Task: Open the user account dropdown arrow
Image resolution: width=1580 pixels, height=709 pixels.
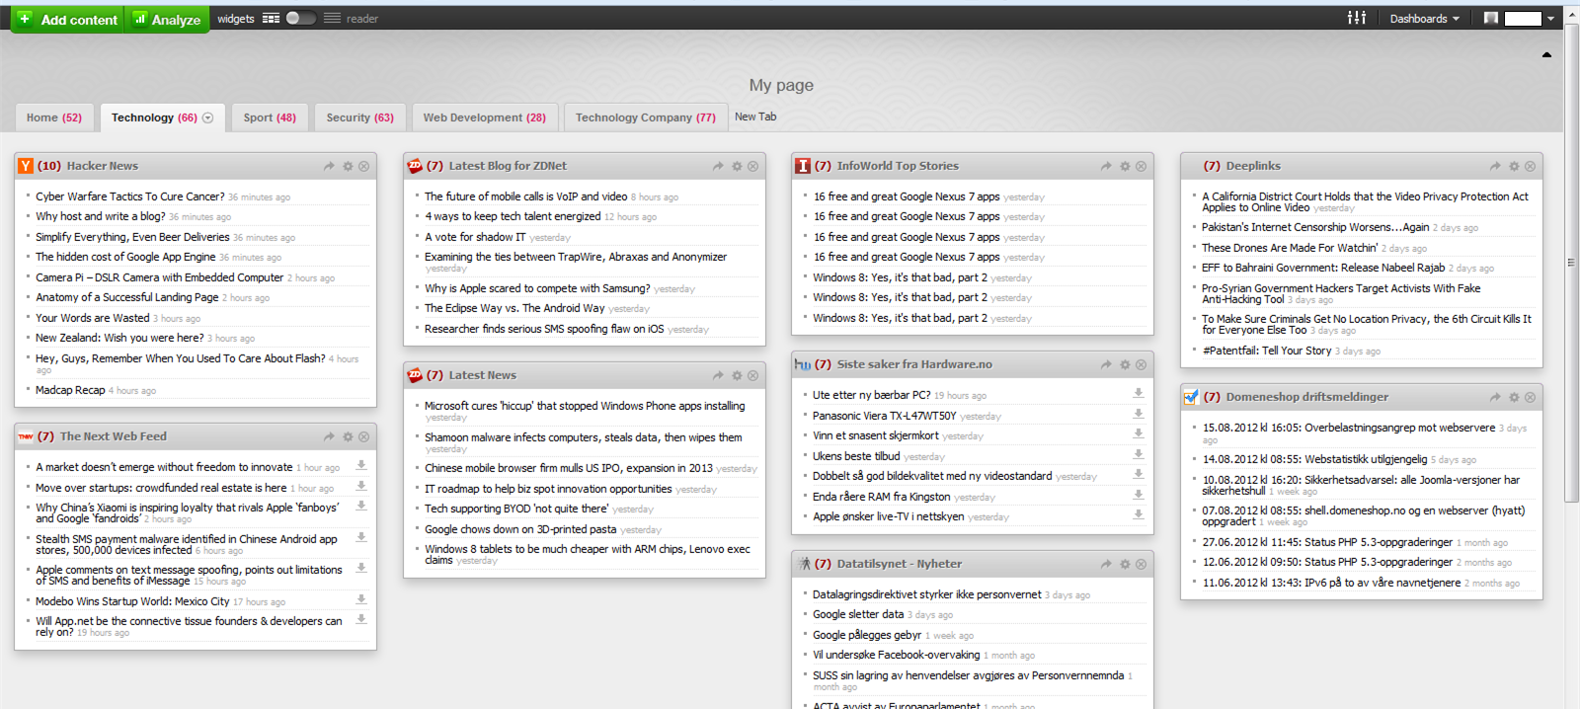Action: click(x=1550, y=19)
